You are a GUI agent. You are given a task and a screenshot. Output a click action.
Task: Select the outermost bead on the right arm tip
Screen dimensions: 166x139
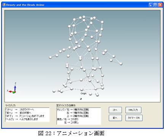121,64
